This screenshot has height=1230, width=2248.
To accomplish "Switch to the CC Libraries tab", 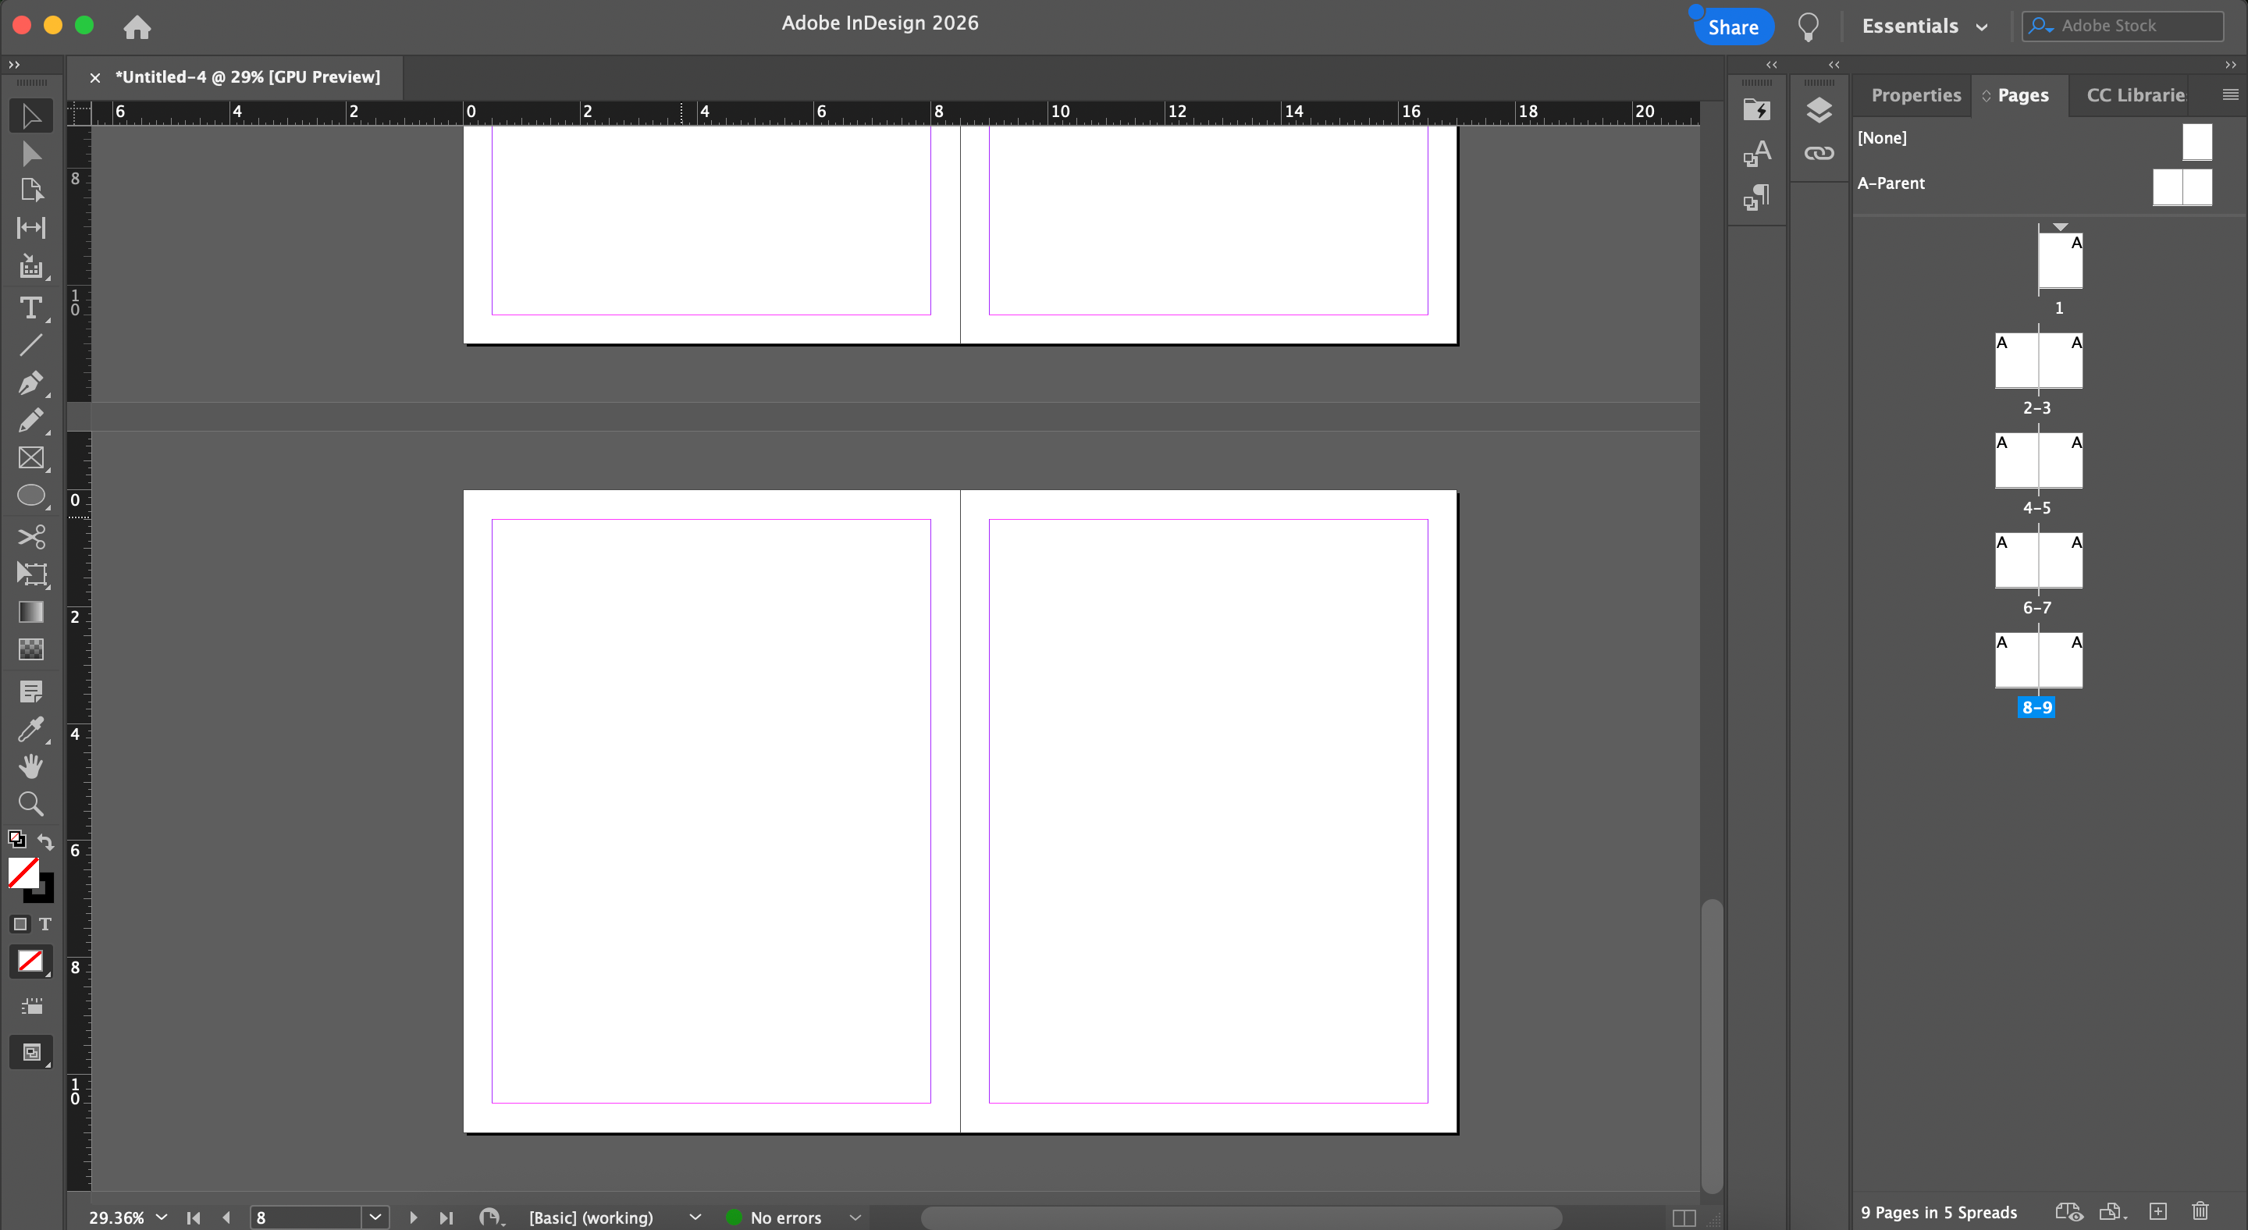I will (x=2135, y=95).
